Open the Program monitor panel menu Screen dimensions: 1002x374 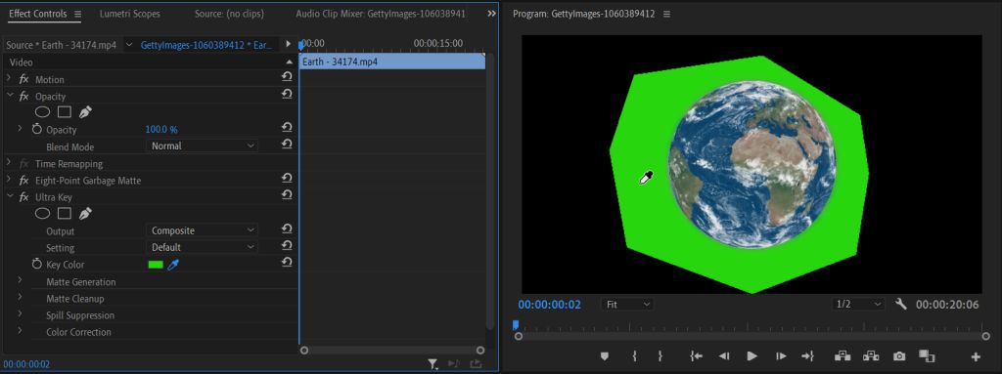pyautogui.click(x=666, y=14)
